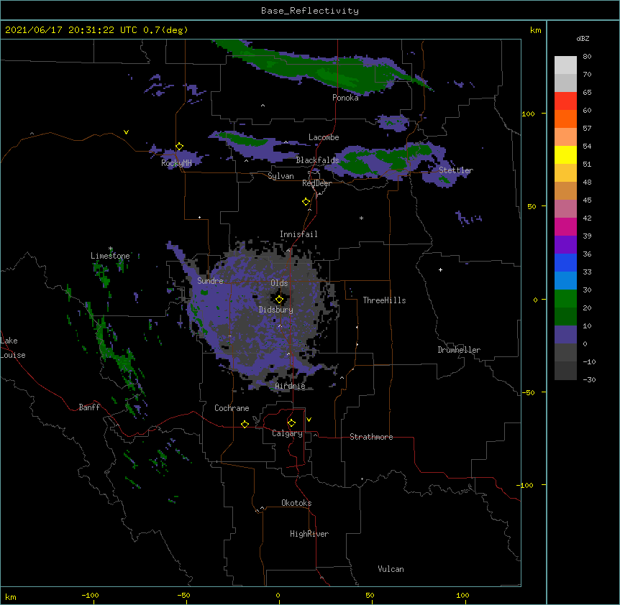The height and width of the screenshot is (605, 620).
Task: Click the ThreeHills label
Action: [384, 300]
